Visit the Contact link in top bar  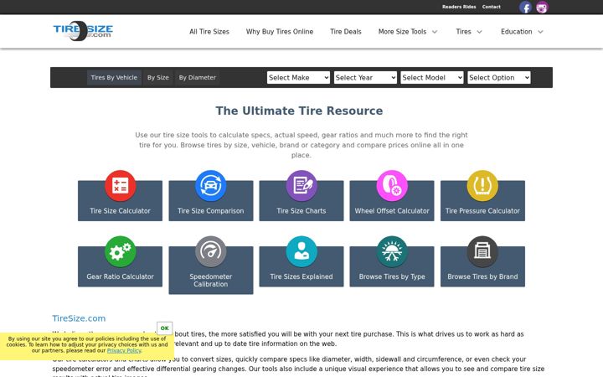[492, 7]
